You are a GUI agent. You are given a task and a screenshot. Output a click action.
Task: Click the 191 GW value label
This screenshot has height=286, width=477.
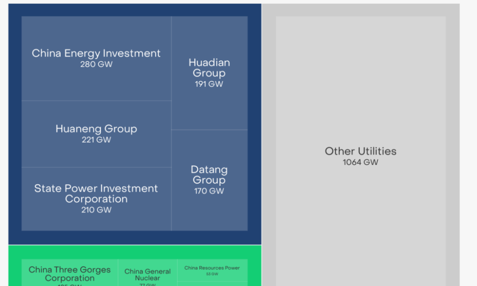(209, 84)
